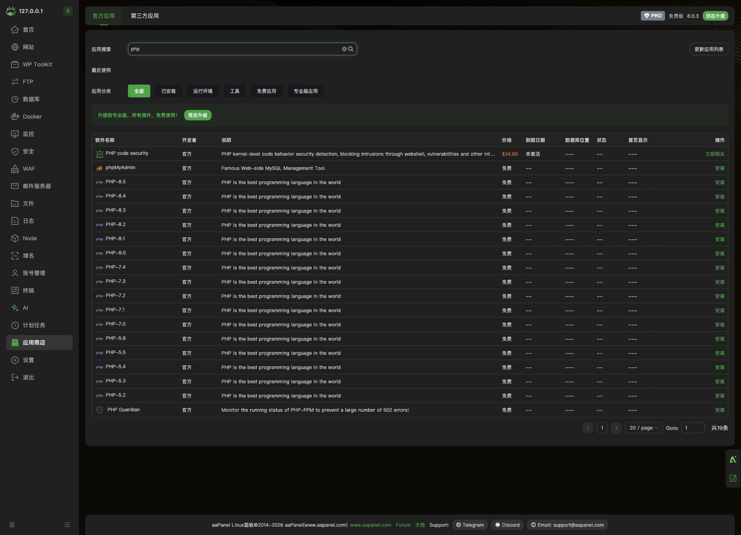This screenshot has width=741, height=535.
Task: Open the 文档 footer link
Action: (420, 525)
